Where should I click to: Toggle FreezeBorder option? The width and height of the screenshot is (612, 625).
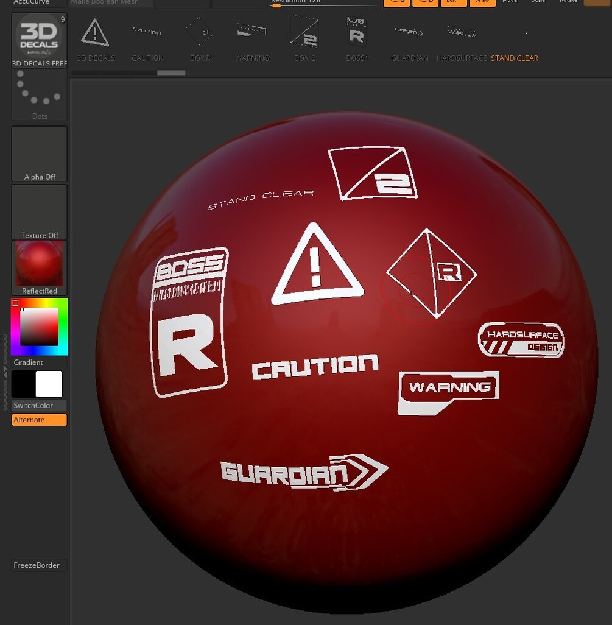40,565
